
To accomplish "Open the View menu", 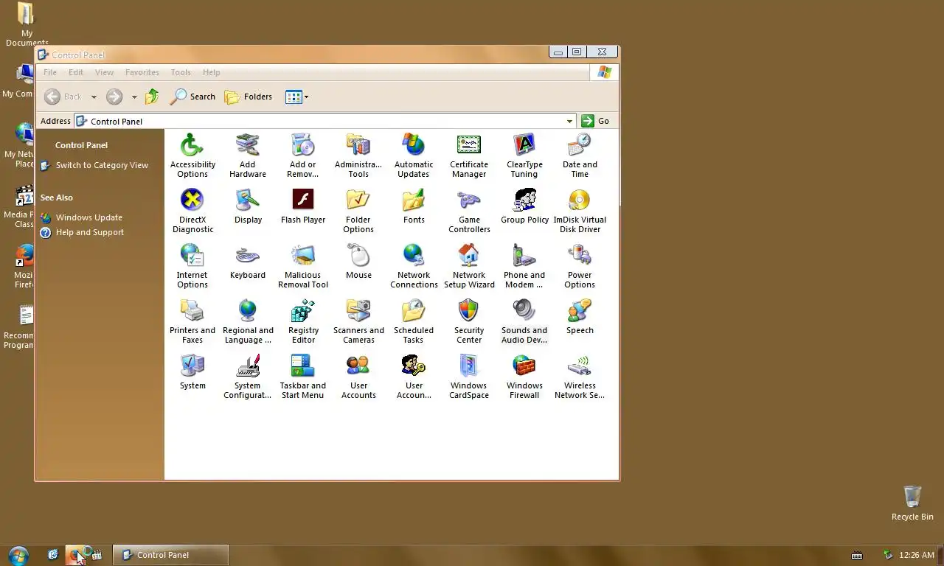I will [105, 72].
